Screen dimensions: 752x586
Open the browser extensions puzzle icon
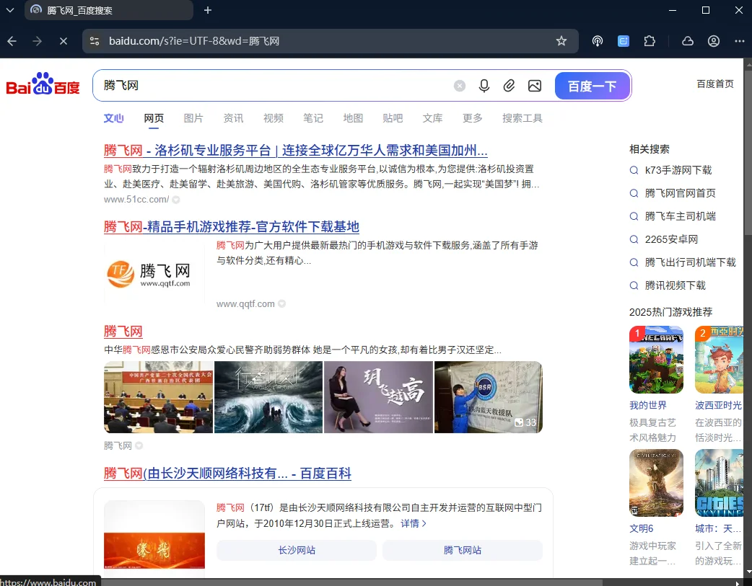(x=650, y=41)
